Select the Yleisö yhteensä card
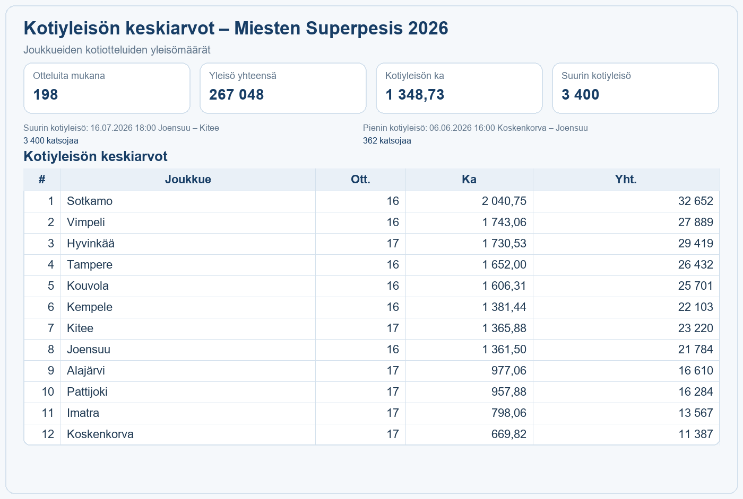 pos(283,88)
